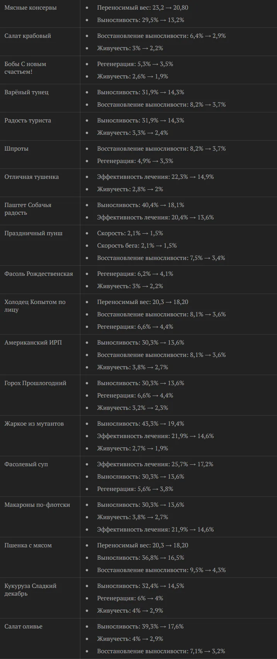Click the Пшенка с мясом item name

(x=28, y=545)
